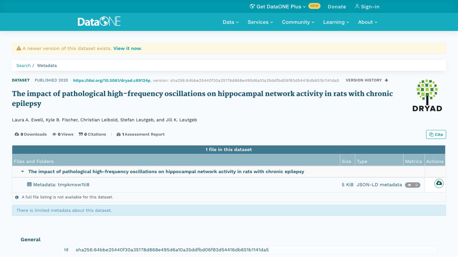Click the Donate link

(x=337, y=6)
